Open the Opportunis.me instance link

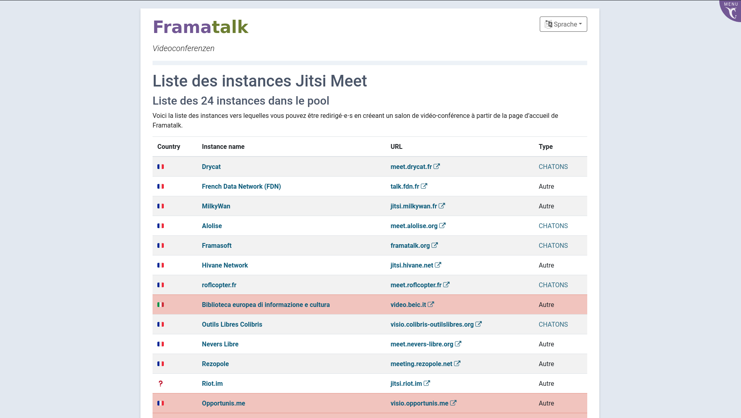(x=223, y=403)
